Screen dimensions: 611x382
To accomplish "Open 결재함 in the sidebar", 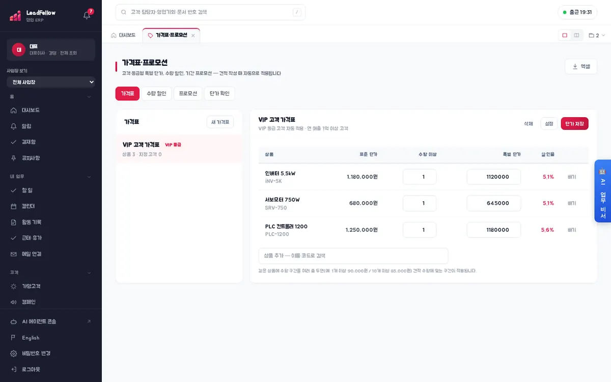I will pyautogui.click(x=51, y=142).
